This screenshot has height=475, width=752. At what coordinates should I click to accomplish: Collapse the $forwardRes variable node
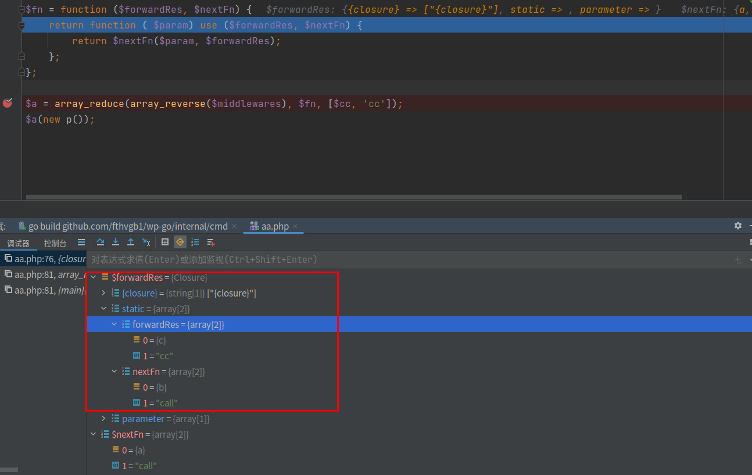tap(93, 277)
